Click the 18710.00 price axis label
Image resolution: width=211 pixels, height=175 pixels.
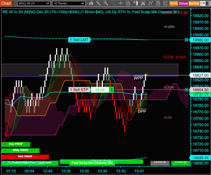(201, 150)
